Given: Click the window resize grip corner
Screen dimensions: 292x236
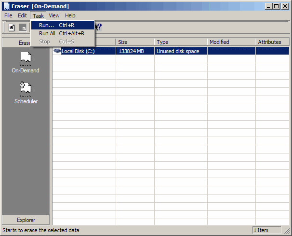Looking at the screenshot, I should tap(287, 231).
